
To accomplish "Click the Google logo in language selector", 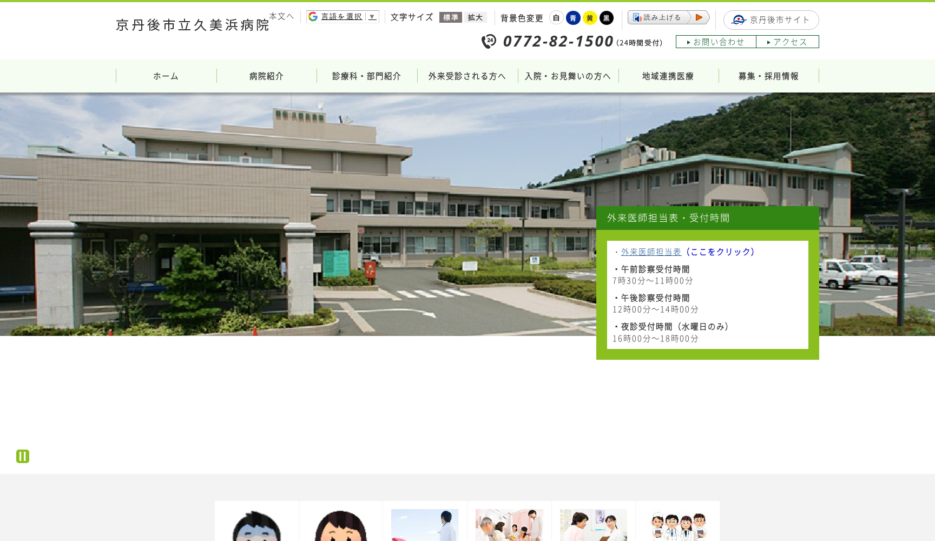I will pos(313,17).
